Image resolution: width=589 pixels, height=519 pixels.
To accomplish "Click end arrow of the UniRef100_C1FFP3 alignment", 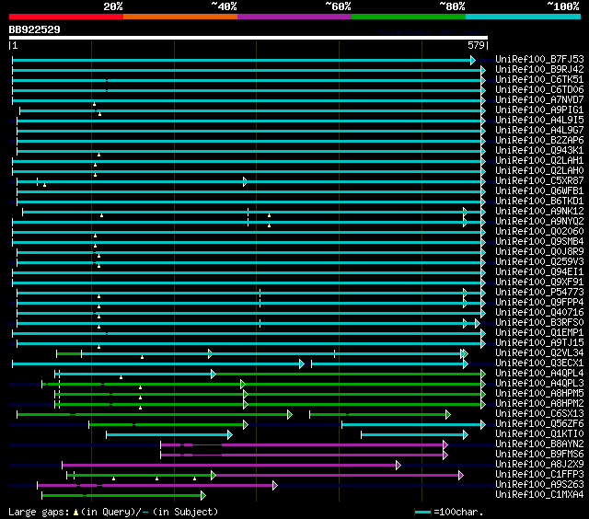I will pyautogui.click(x=460, y=475).
